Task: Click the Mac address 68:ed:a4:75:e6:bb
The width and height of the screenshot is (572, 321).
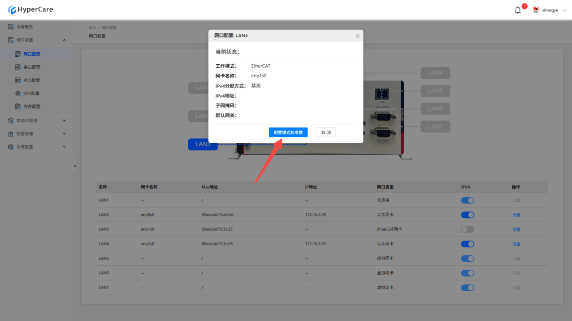Action: 217,215
